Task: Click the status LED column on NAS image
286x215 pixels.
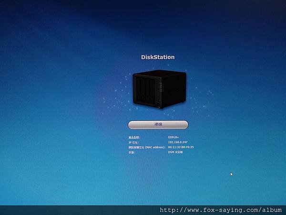Action: [x=161, y=86]
